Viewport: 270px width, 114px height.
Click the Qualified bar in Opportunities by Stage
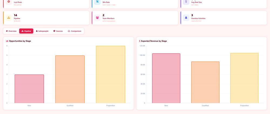coord(70,79)
